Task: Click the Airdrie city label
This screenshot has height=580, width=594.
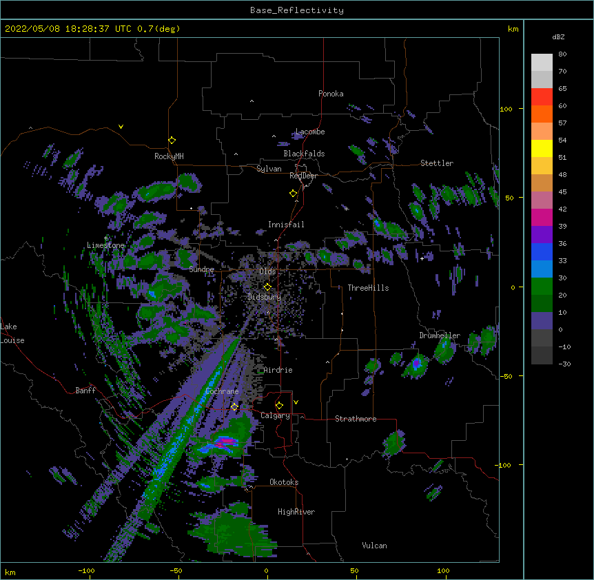Action: [278, 370]
